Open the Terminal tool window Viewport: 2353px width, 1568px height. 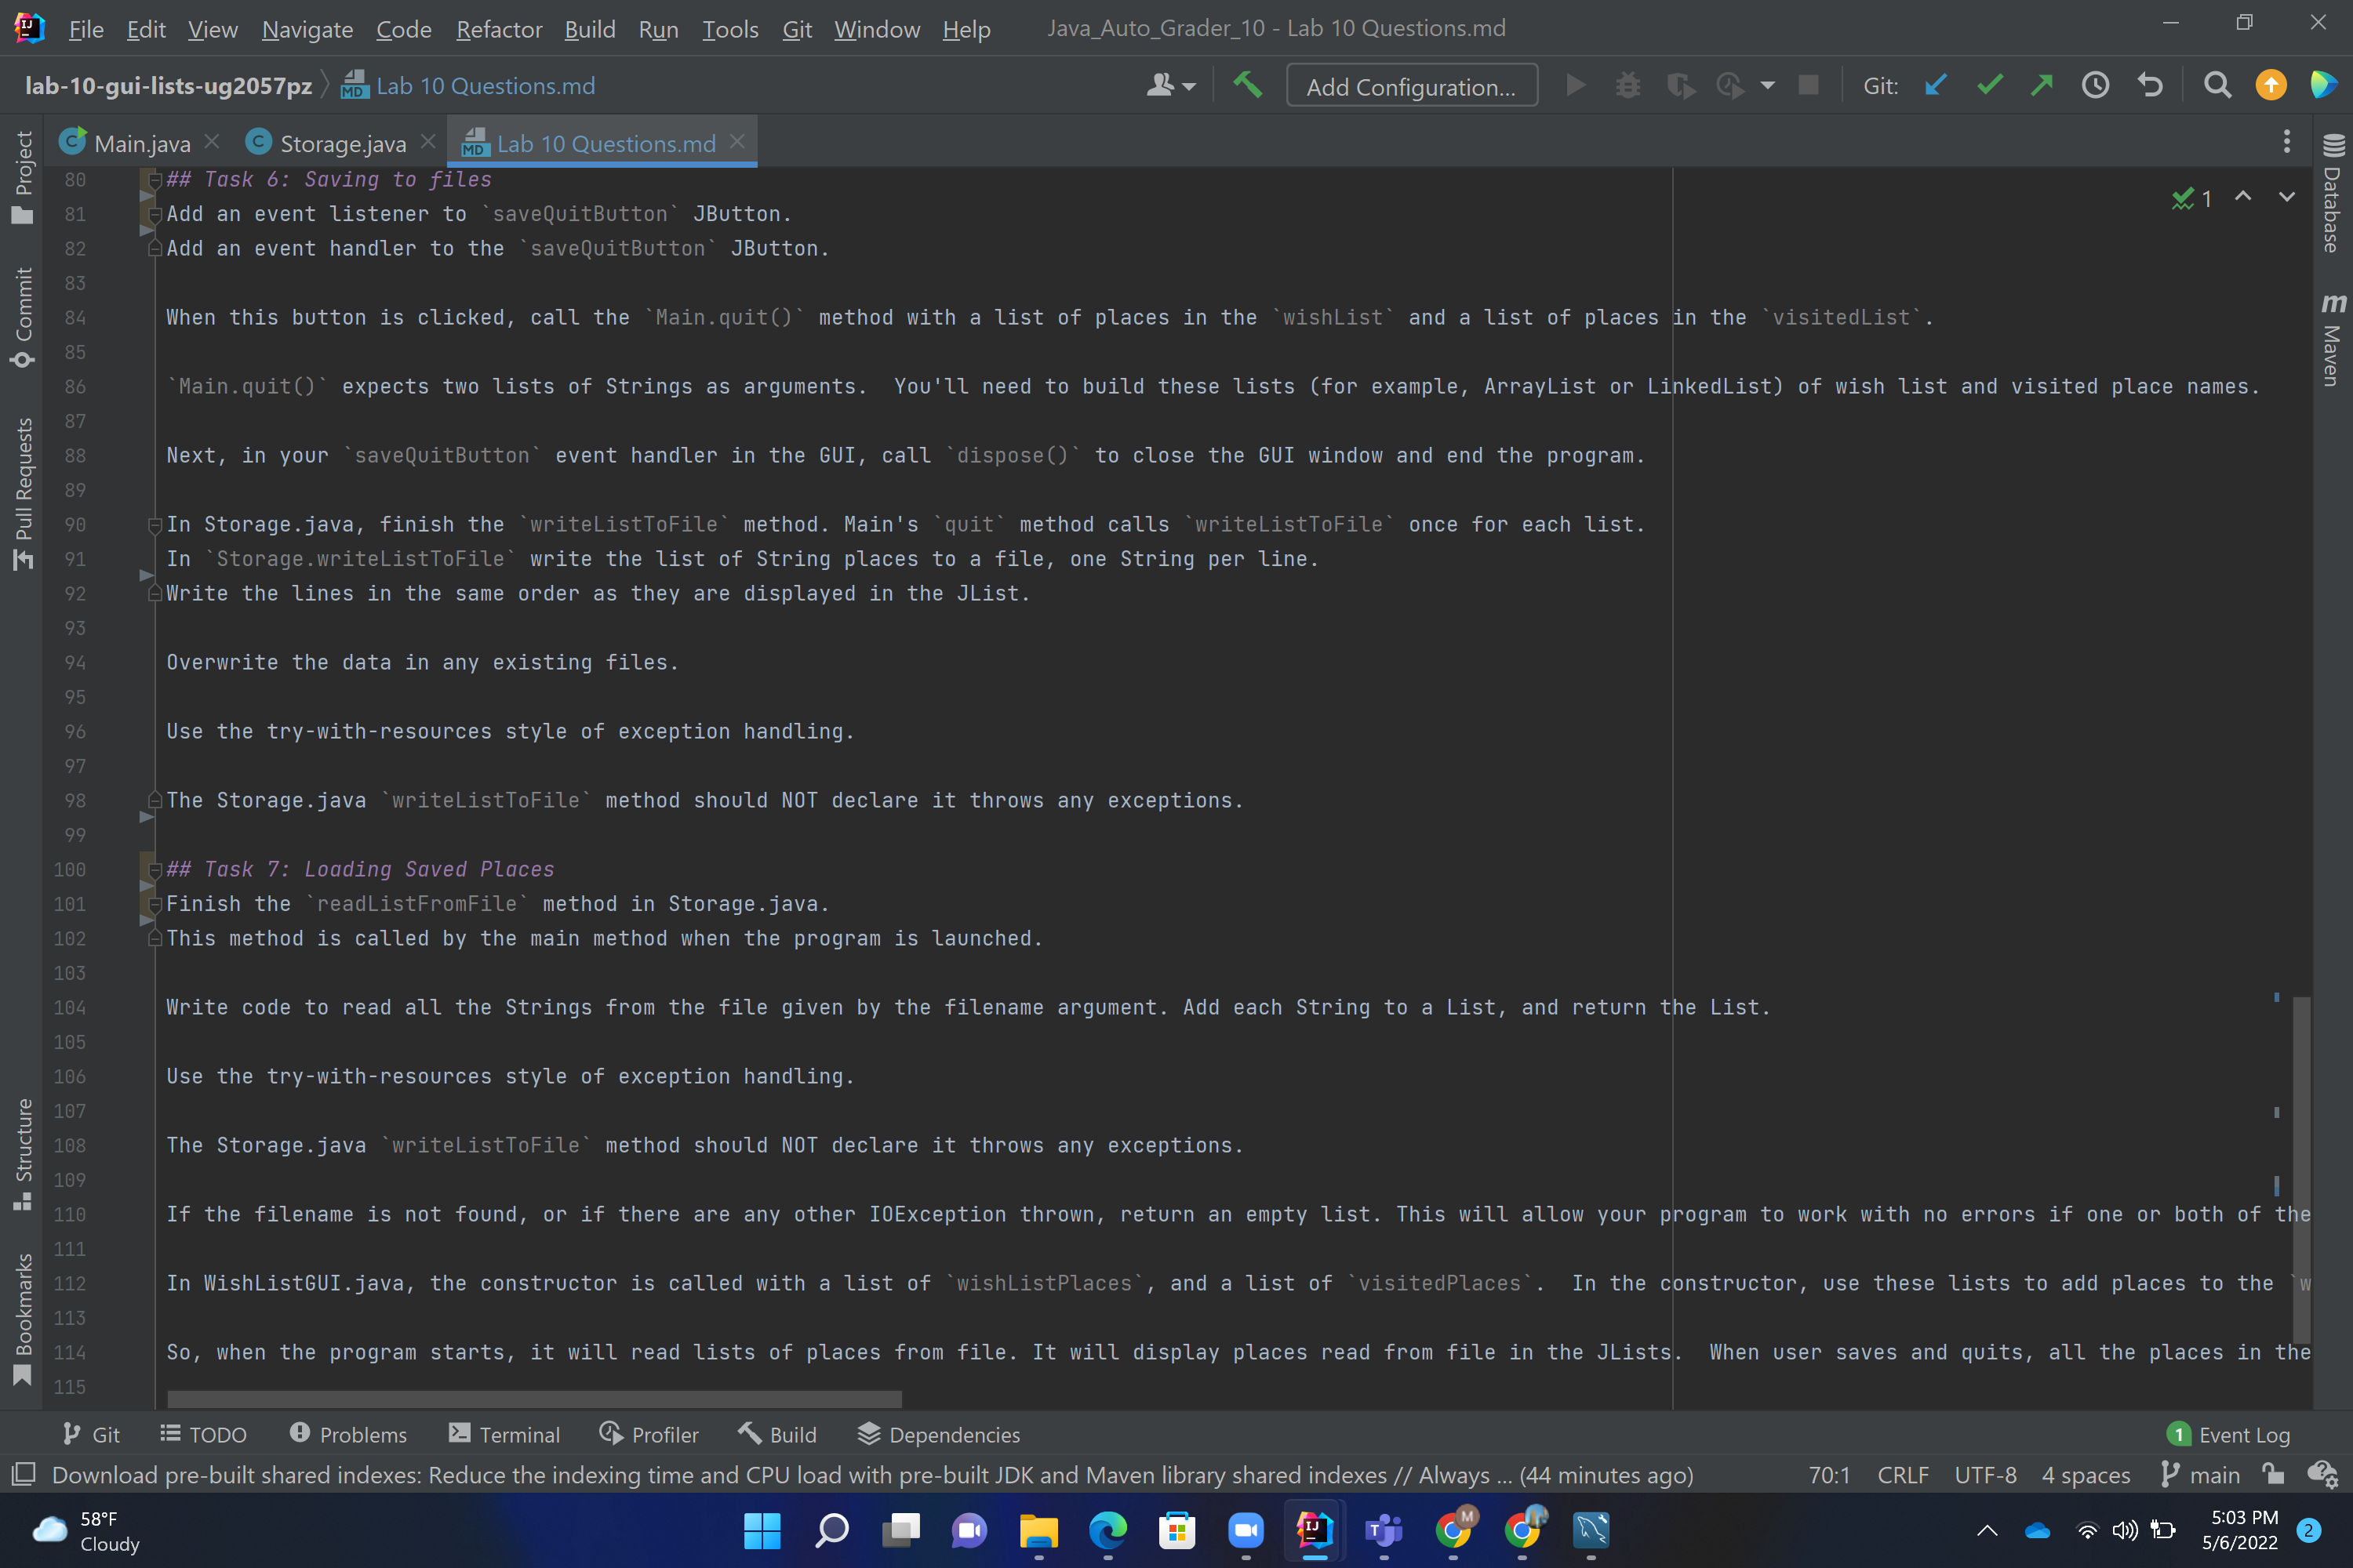pyautogui.click(x=505, y=1434)
